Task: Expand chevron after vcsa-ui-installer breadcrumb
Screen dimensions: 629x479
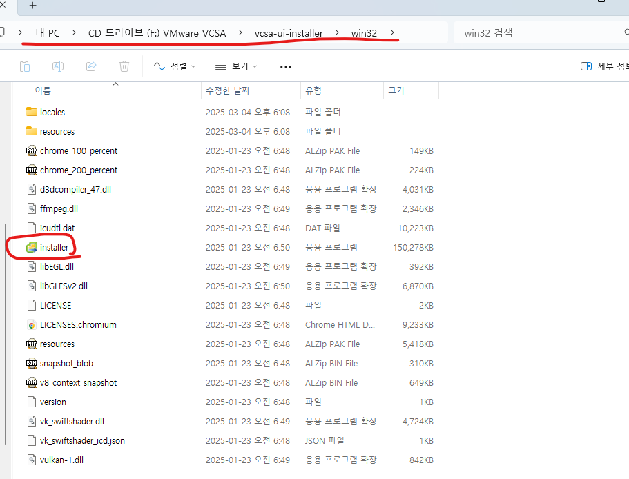Action: [336, 33]
